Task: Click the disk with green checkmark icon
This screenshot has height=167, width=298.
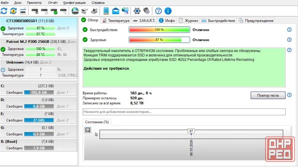Action: 54,11
